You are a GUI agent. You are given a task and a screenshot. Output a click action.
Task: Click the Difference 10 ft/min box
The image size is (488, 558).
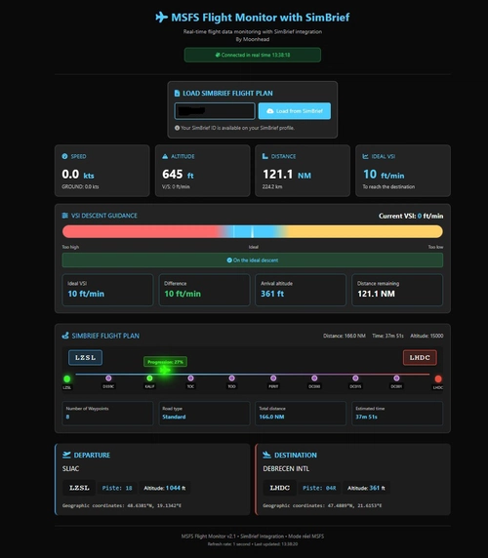tap(204, 290)
